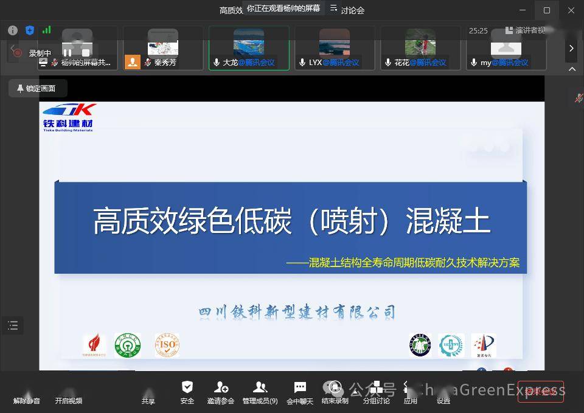This screenshot has width=584, height=413.
Task: Open the meeting info icon
Action: pyautogui.click(x=13, y=30)
